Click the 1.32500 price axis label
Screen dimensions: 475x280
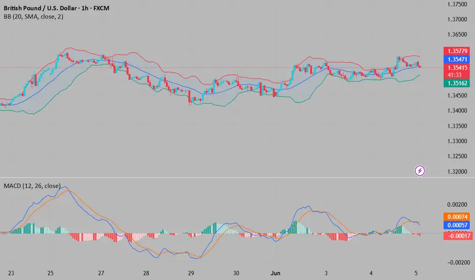457,156
